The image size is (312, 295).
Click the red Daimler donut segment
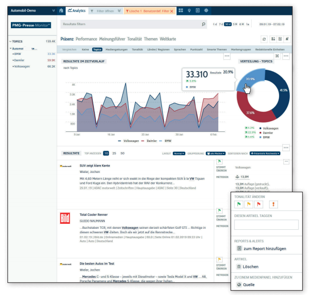[250, 112]
